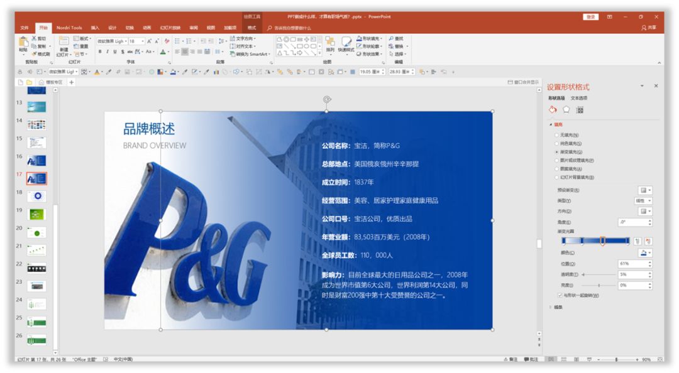
Task: Click the Convert to SmartArt icon
Action: (x=233, y=54)
